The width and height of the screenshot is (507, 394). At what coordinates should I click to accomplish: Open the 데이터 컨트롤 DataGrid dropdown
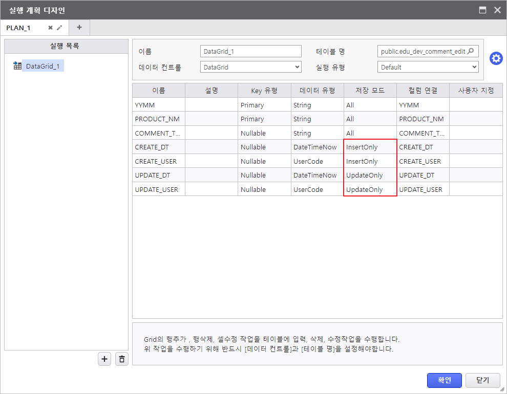click(x=250, y=67)
